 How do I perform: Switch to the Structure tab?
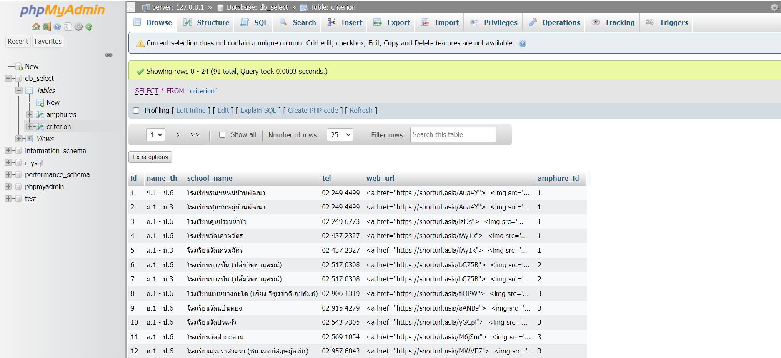(x=207, y=22)
